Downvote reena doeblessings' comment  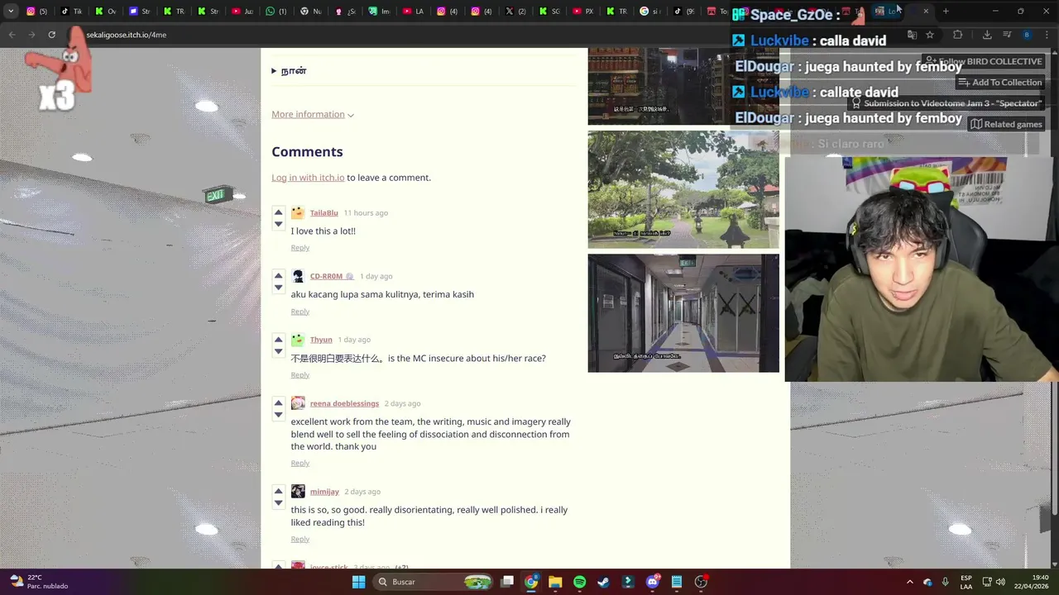pos(278,415)
